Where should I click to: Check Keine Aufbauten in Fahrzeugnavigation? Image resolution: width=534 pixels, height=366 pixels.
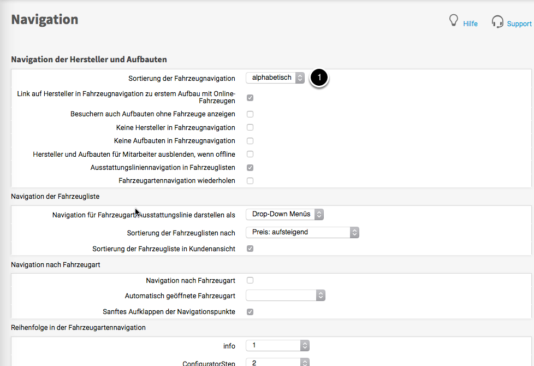pyautogui.click(x=250, y=141)
